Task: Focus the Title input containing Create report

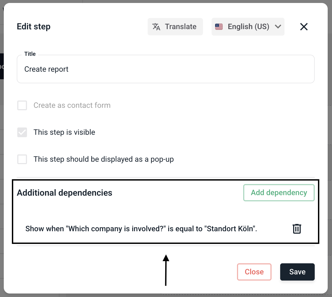Action: click(x=165, y=69)
